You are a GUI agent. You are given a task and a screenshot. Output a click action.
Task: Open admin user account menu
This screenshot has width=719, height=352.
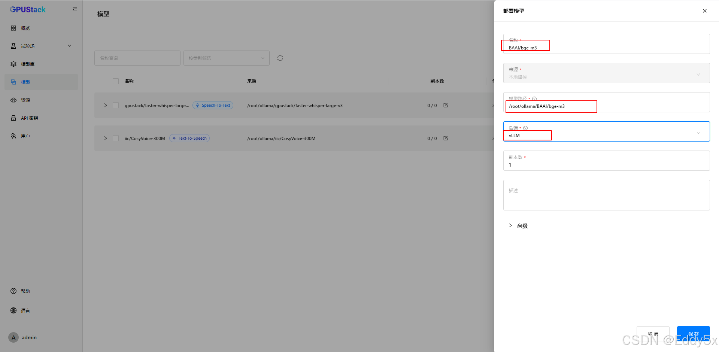coord(23,337)
